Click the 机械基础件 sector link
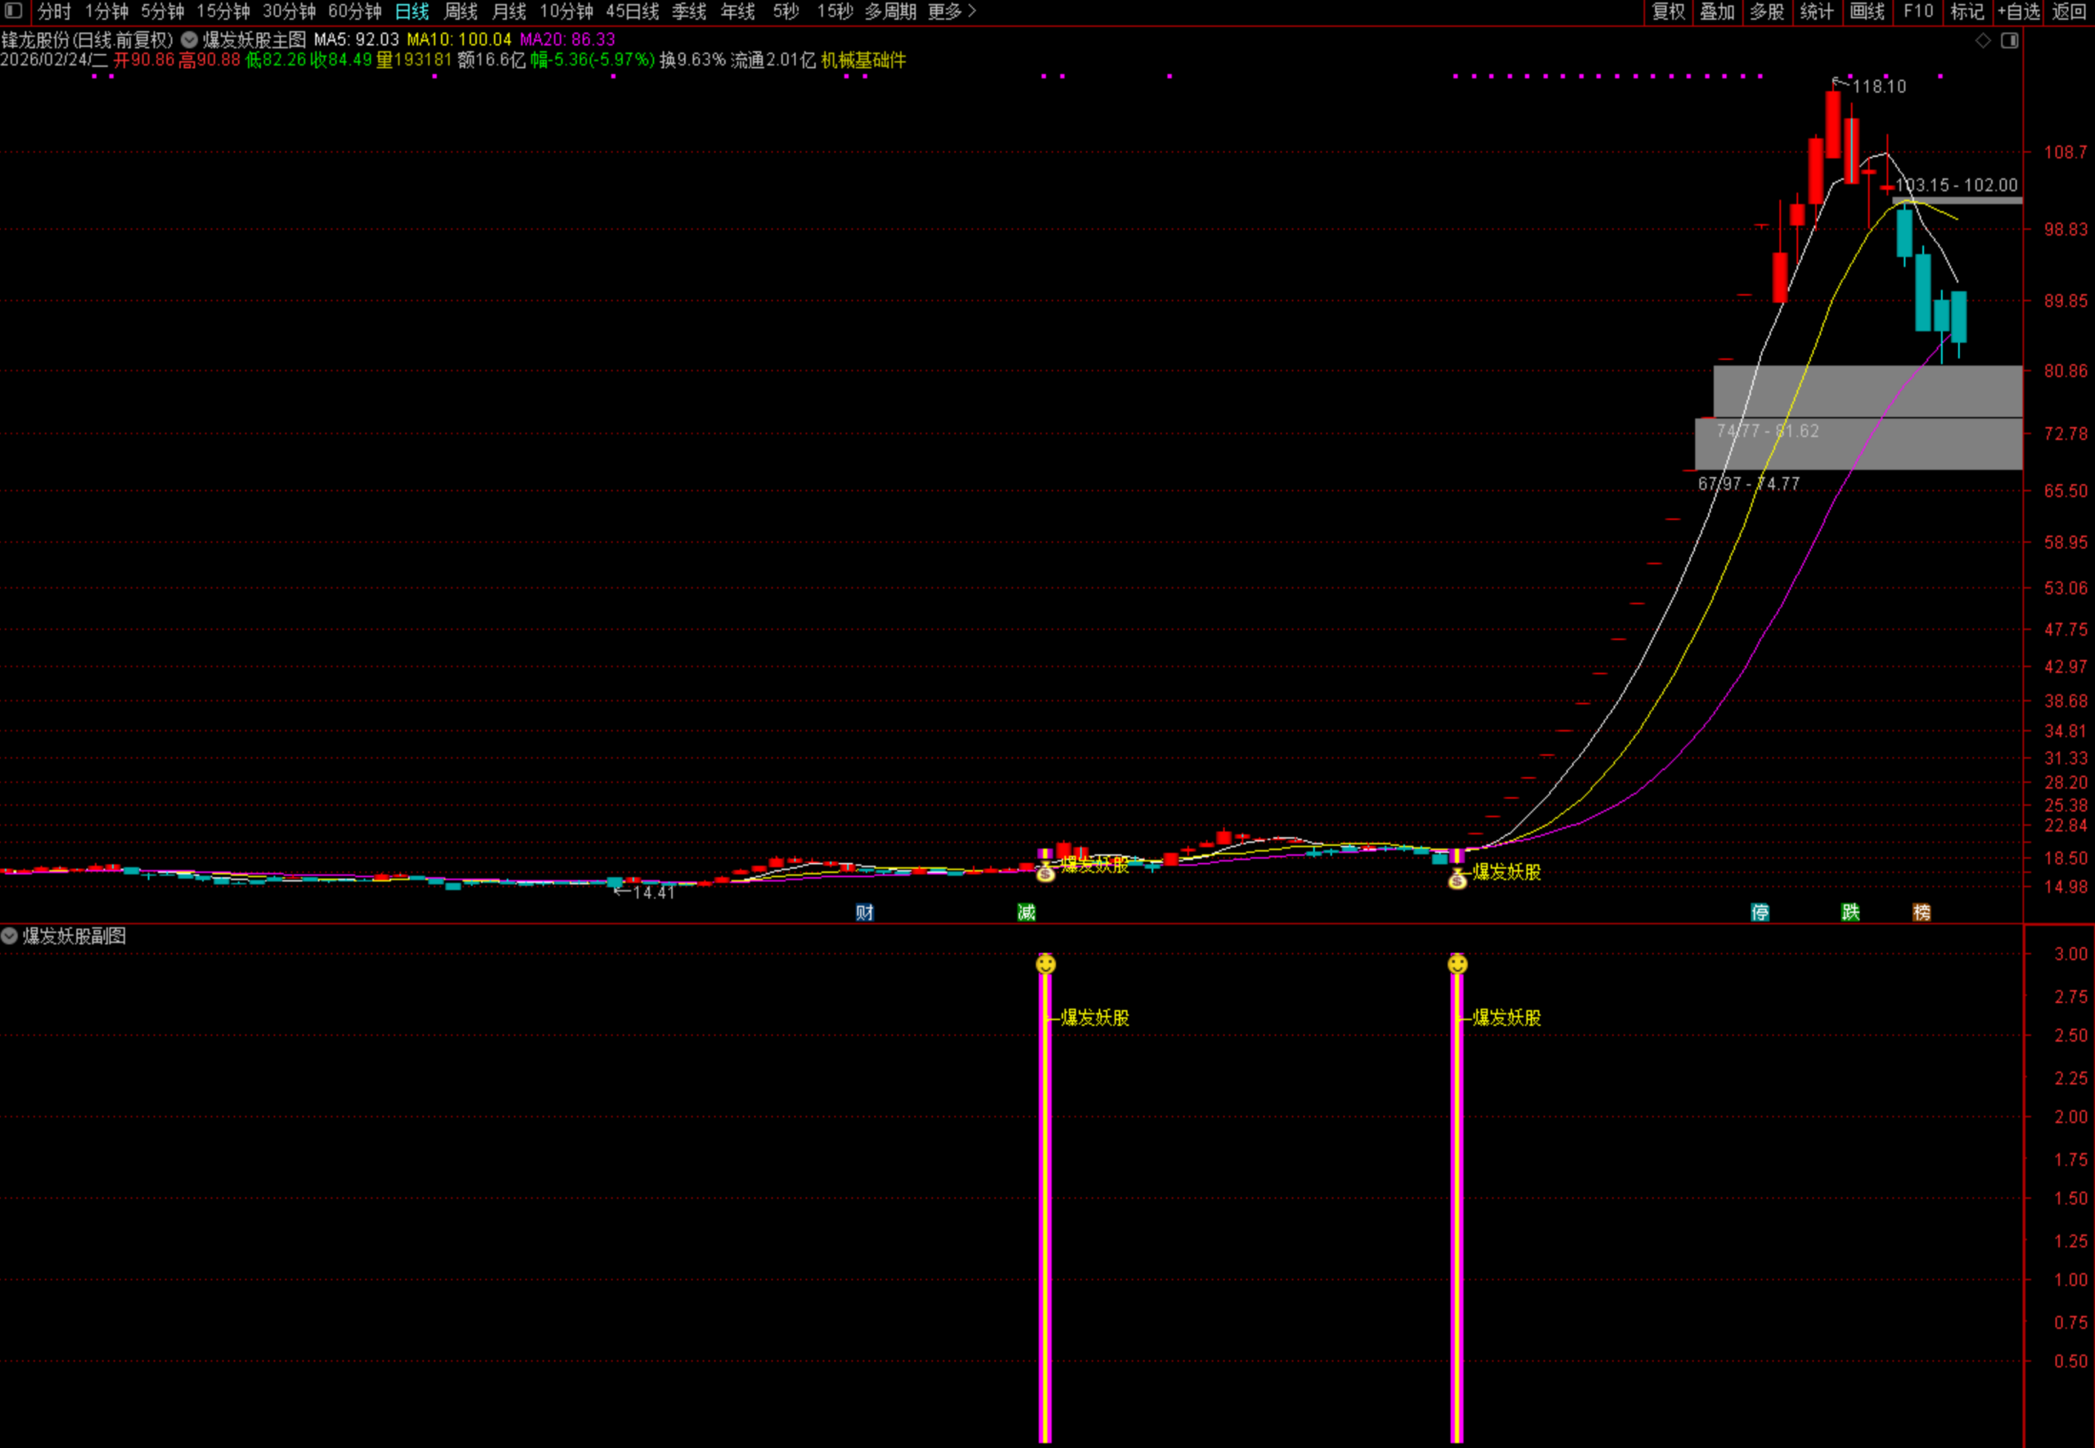 (x=863, y=60)
